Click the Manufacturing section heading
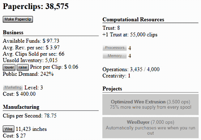 [x=21, y=107]
